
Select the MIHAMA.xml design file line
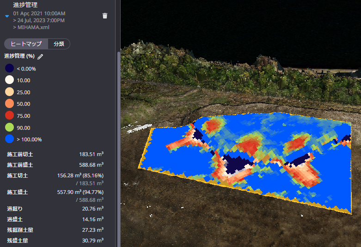click(34, 27)
